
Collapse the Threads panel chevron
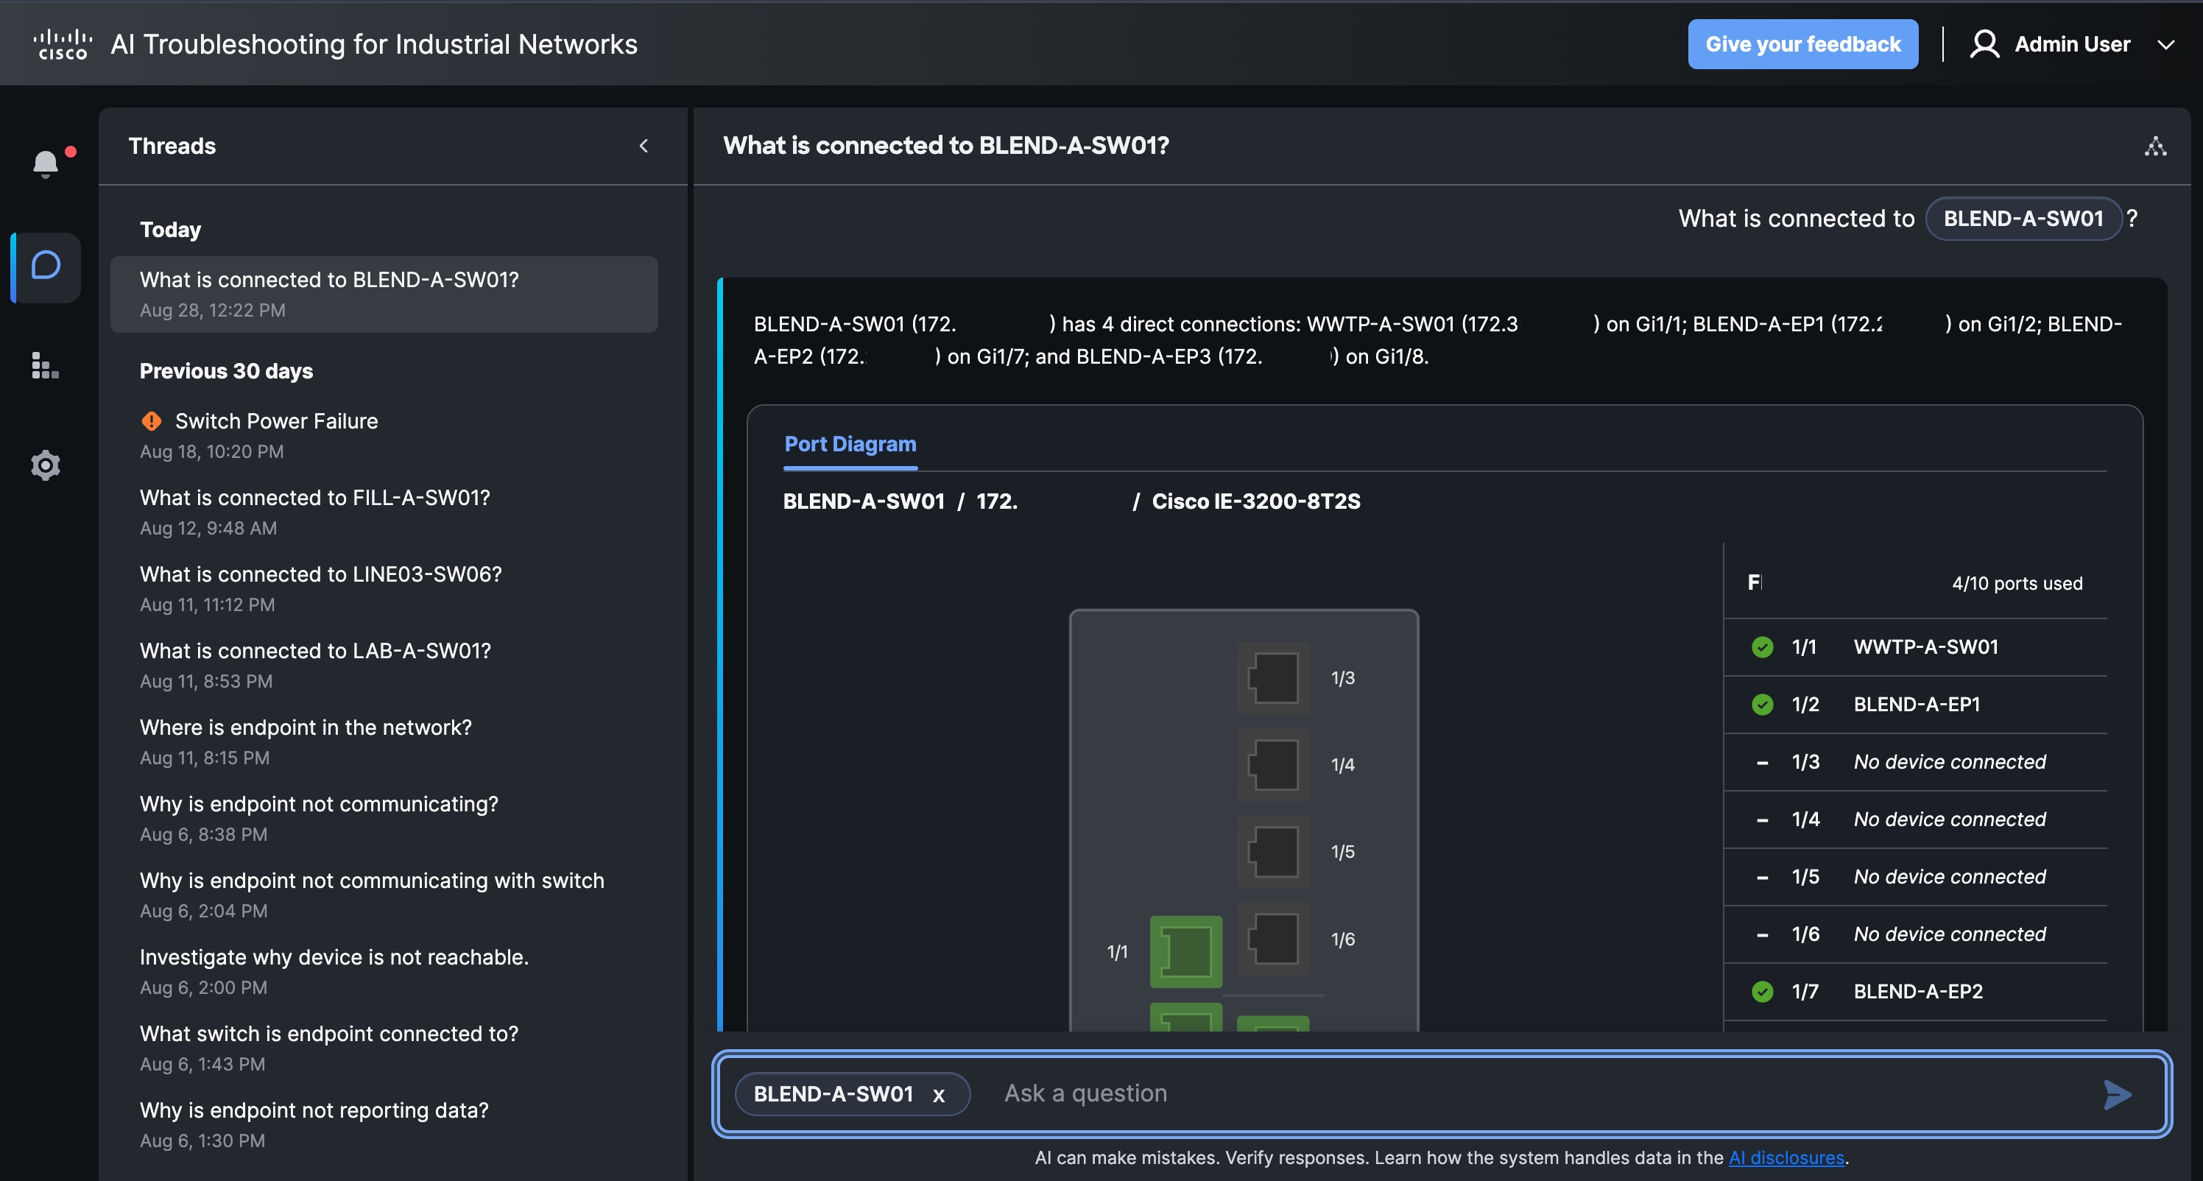click(x=644, y=147)
